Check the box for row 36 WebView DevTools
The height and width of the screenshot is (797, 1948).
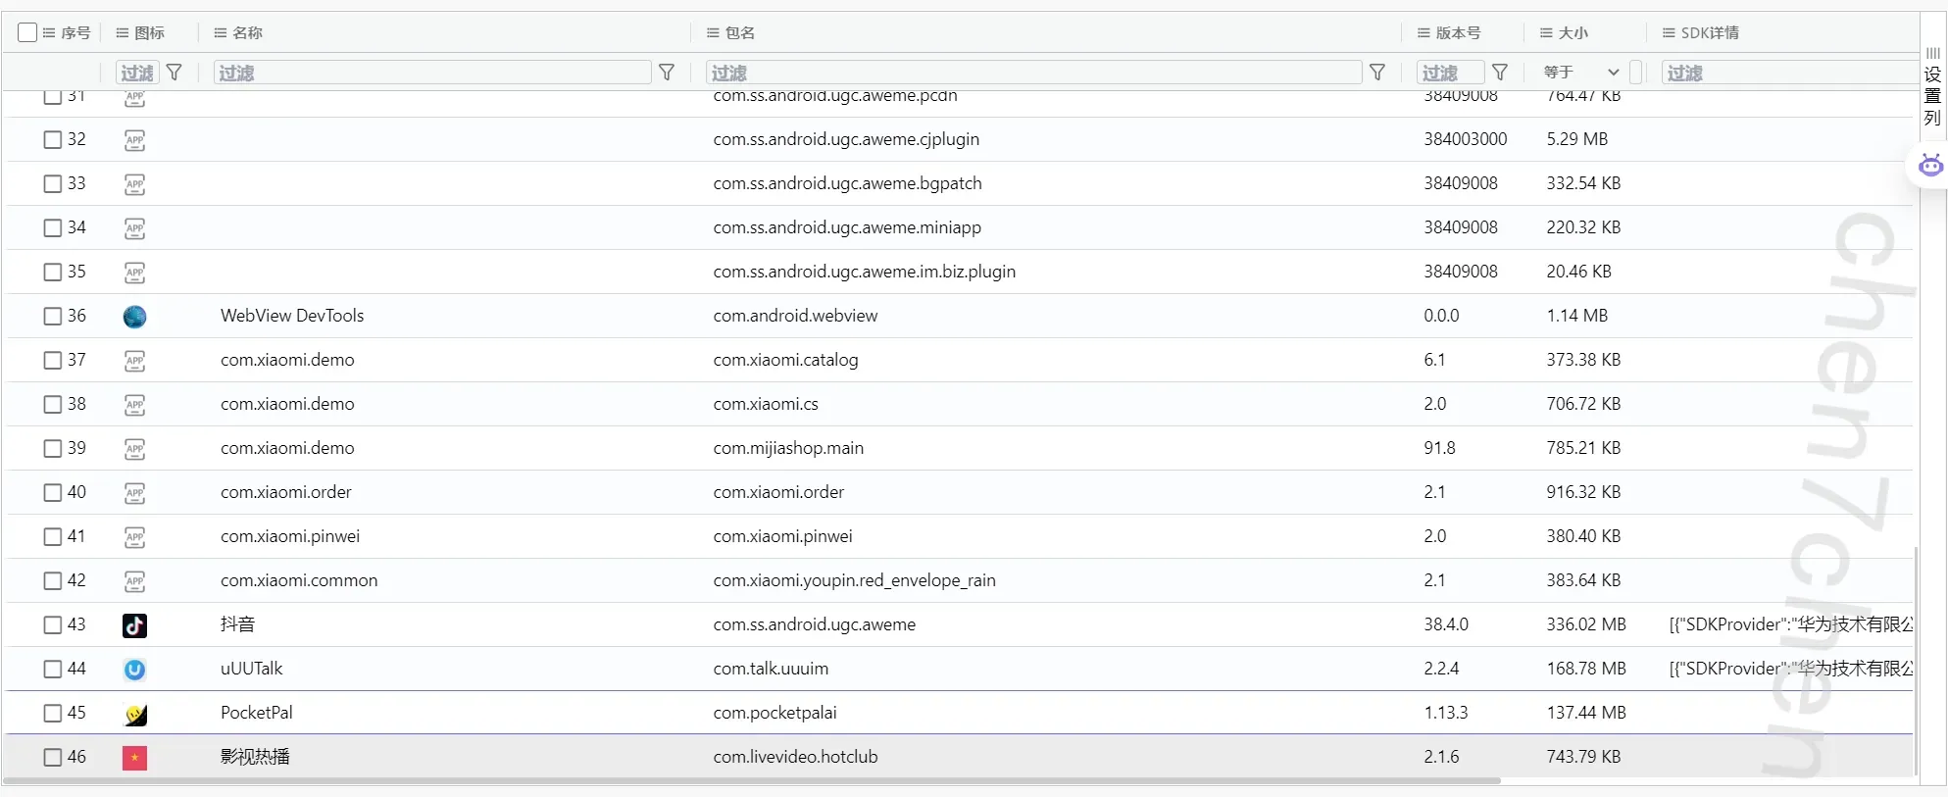53,317
